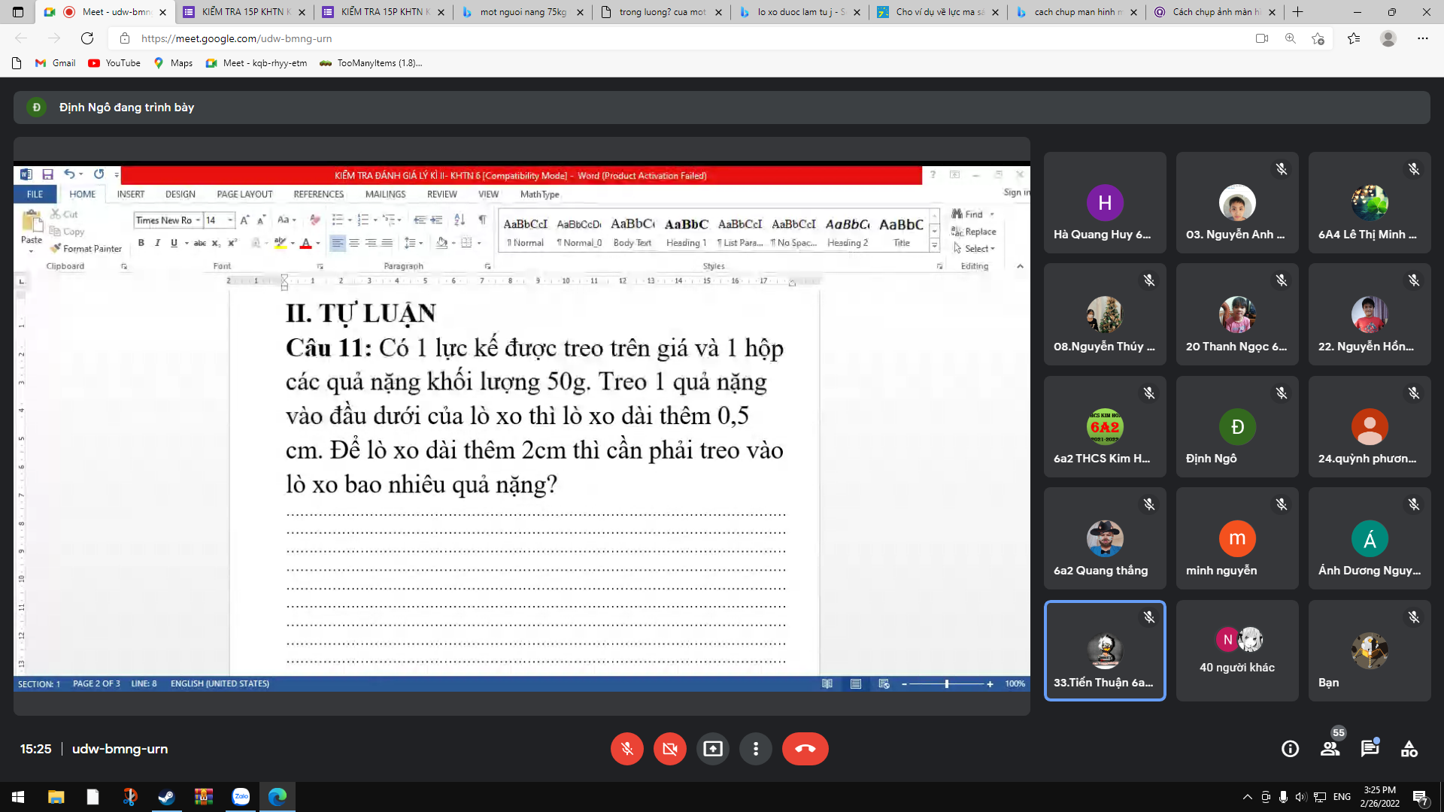Turn on camera in Meet controls

(669, 749)
